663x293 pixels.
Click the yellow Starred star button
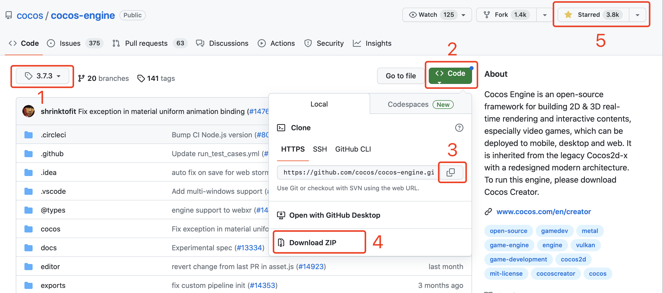[593, 15]
